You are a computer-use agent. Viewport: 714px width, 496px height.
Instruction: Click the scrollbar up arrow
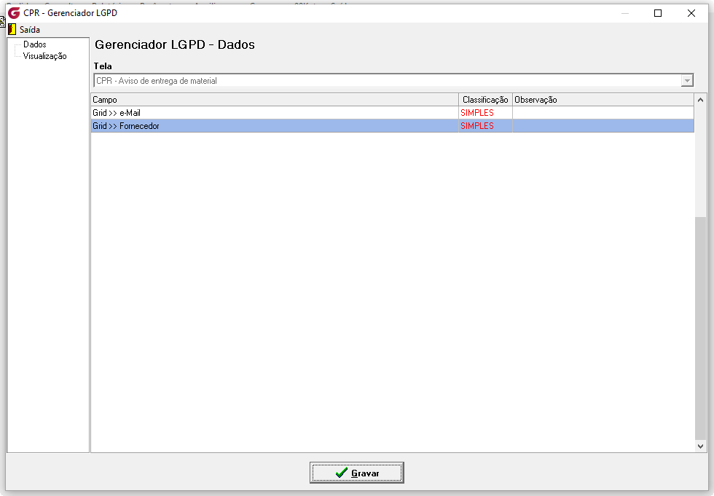pos(700,100)
